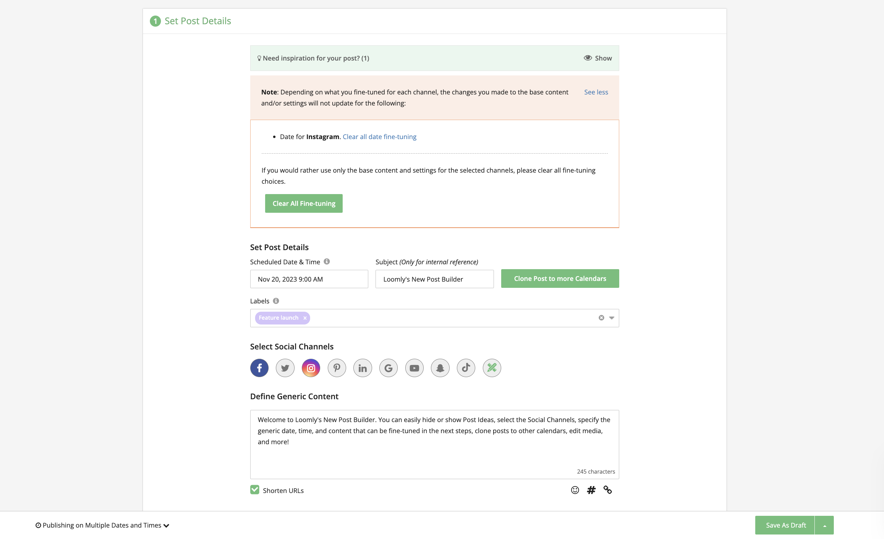
Task: Open the Labels dropdown arrow
Action: coord(612,318)
